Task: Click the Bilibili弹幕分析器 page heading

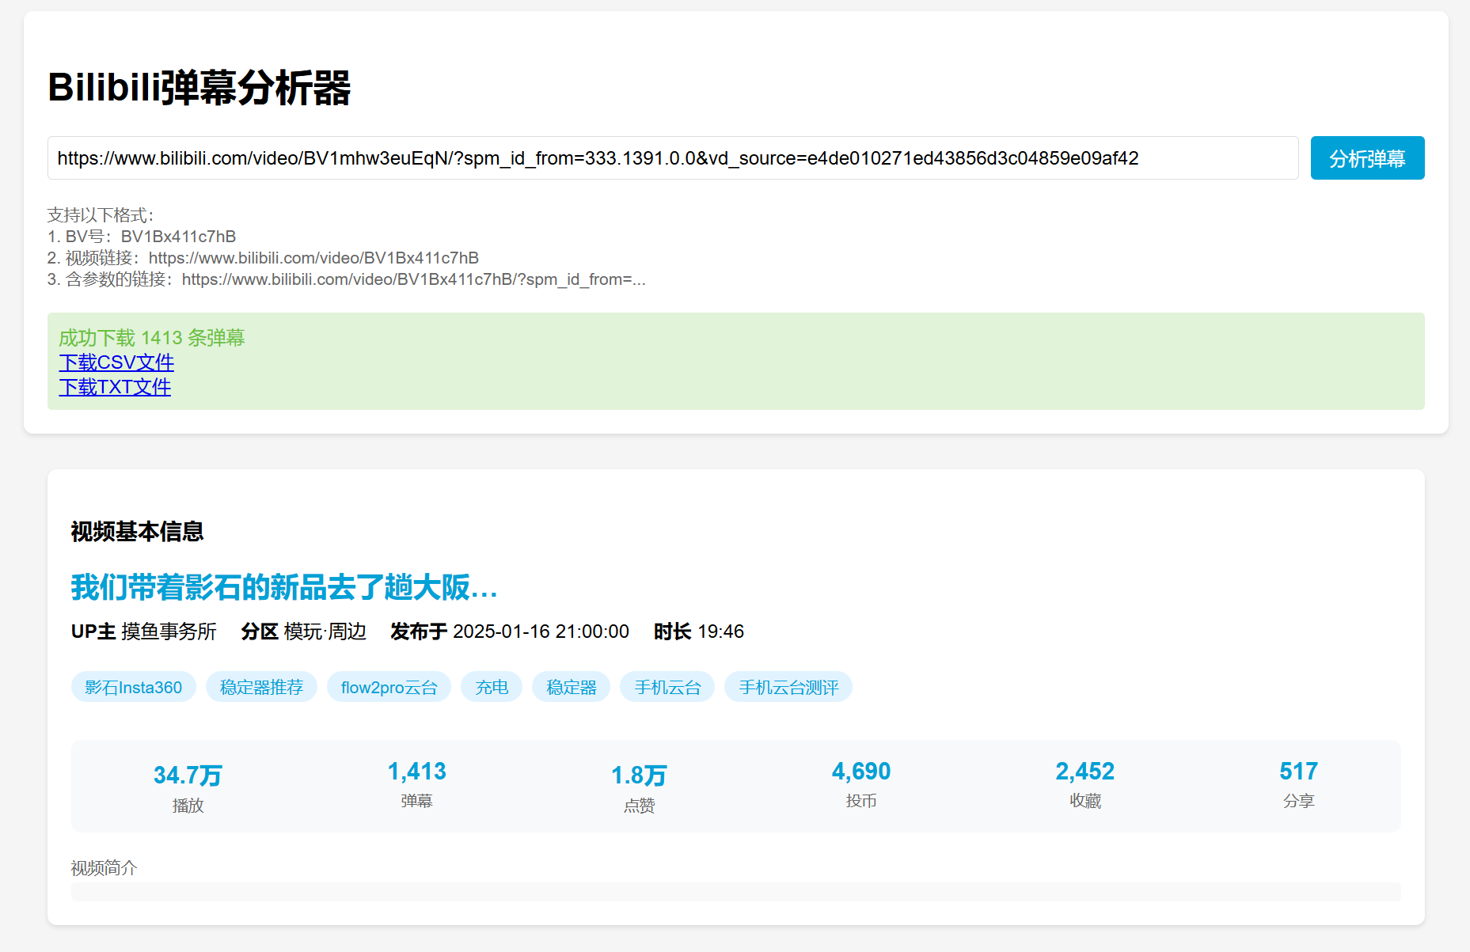Action: click(x=199, y=87)
